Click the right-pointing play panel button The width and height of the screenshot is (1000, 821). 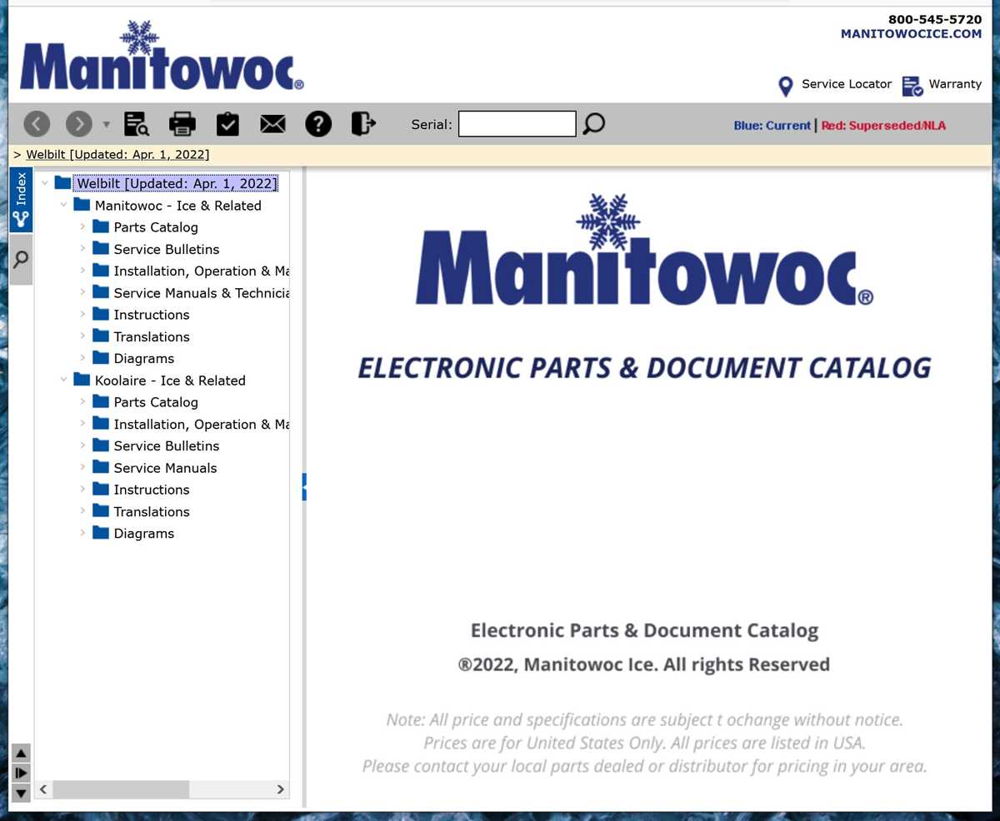pyautogui.click(x=22, y=773)
